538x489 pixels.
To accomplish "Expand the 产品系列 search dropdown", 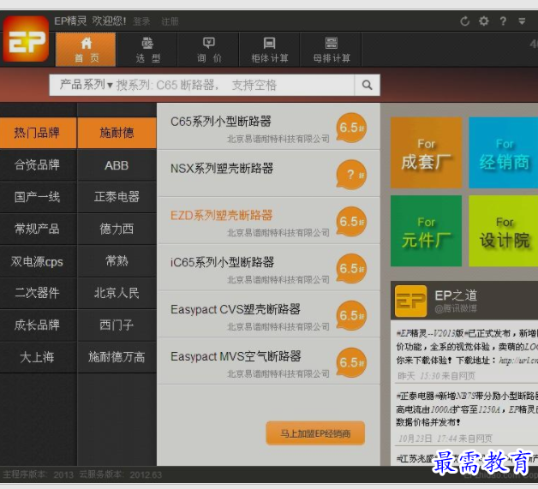I will coord(87,85).
